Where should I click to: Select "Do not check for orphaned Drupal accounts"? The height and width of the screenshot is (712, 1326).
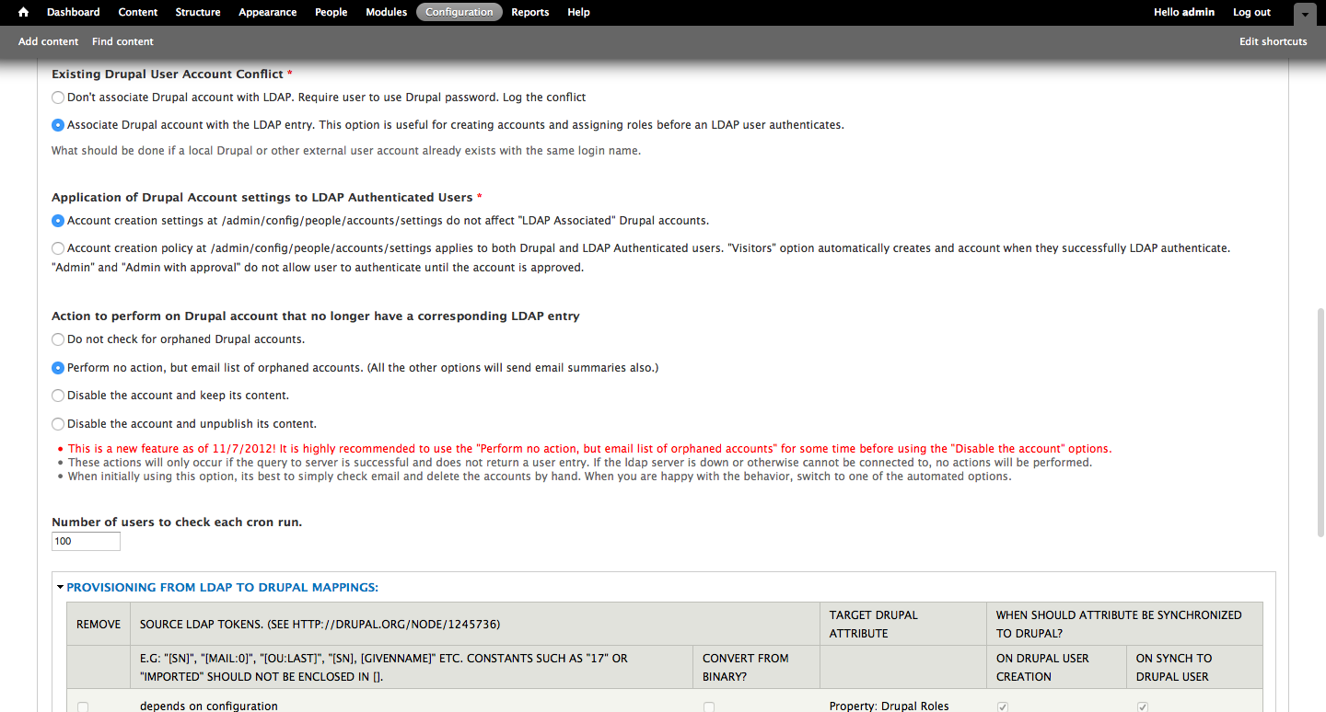click(58, 339)
